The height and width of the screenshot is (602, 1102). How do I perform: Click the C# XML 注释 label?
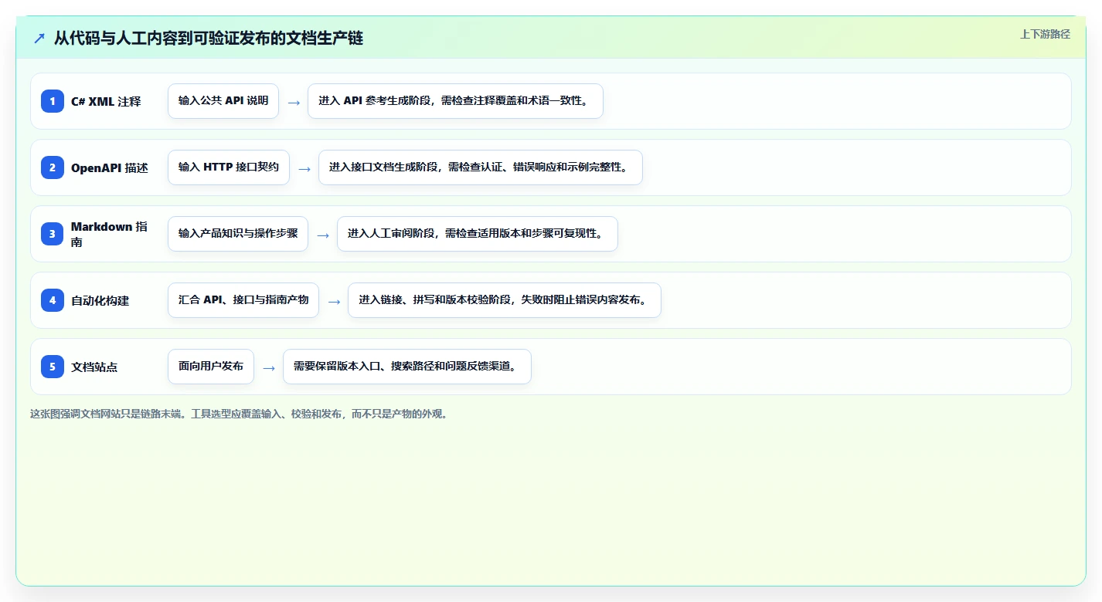[106, 101]
